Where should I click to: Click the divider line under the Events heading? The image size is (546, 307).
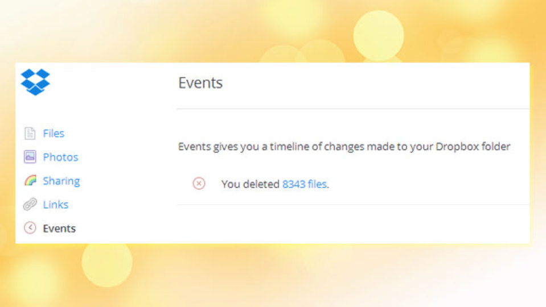pos(353,109)
